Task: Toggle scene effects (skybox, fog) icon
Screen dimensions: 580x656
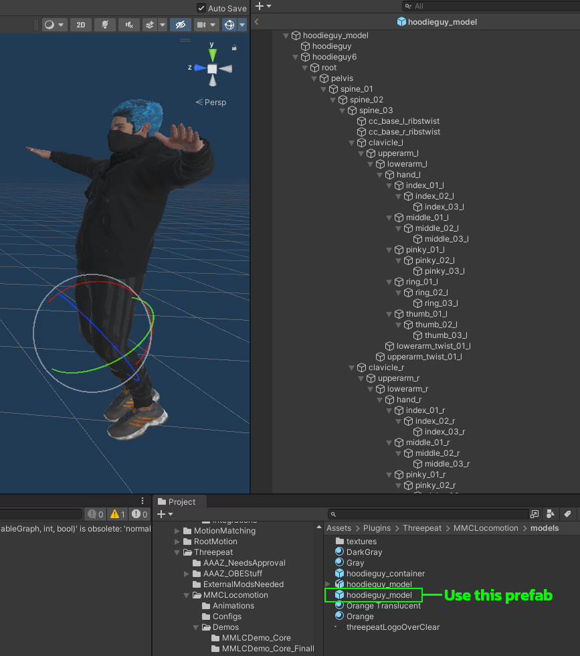Action: 150,25
